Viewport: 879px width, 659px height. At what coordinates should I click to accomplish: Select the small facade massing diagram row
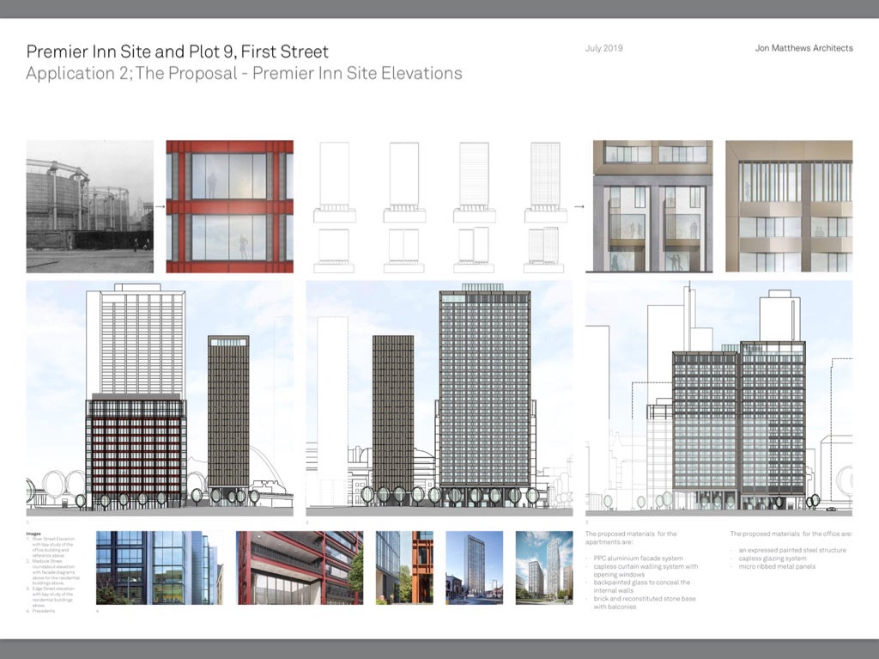pyautogui.click(x=438, y=204)
